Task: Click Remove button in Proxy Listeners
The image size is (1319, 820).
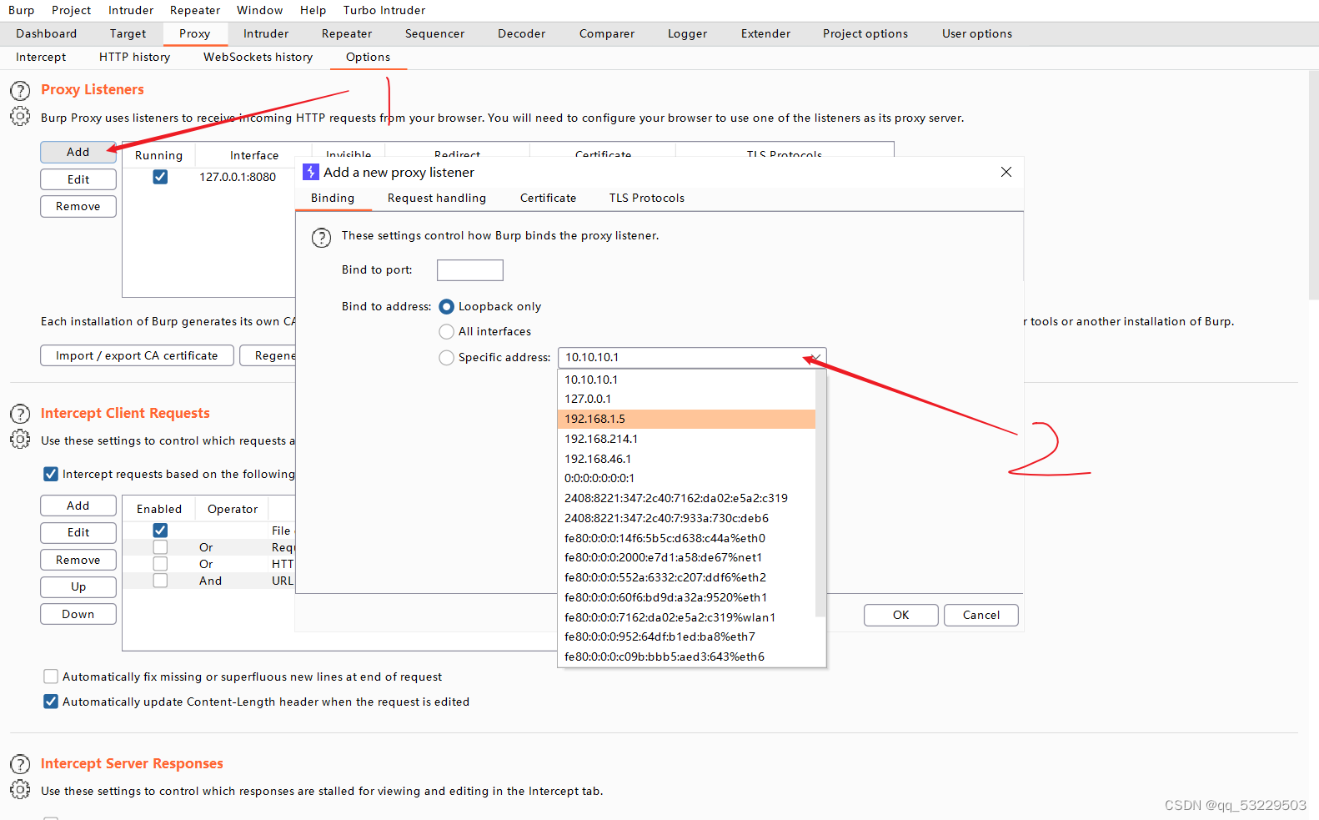Action: point(78,206)
